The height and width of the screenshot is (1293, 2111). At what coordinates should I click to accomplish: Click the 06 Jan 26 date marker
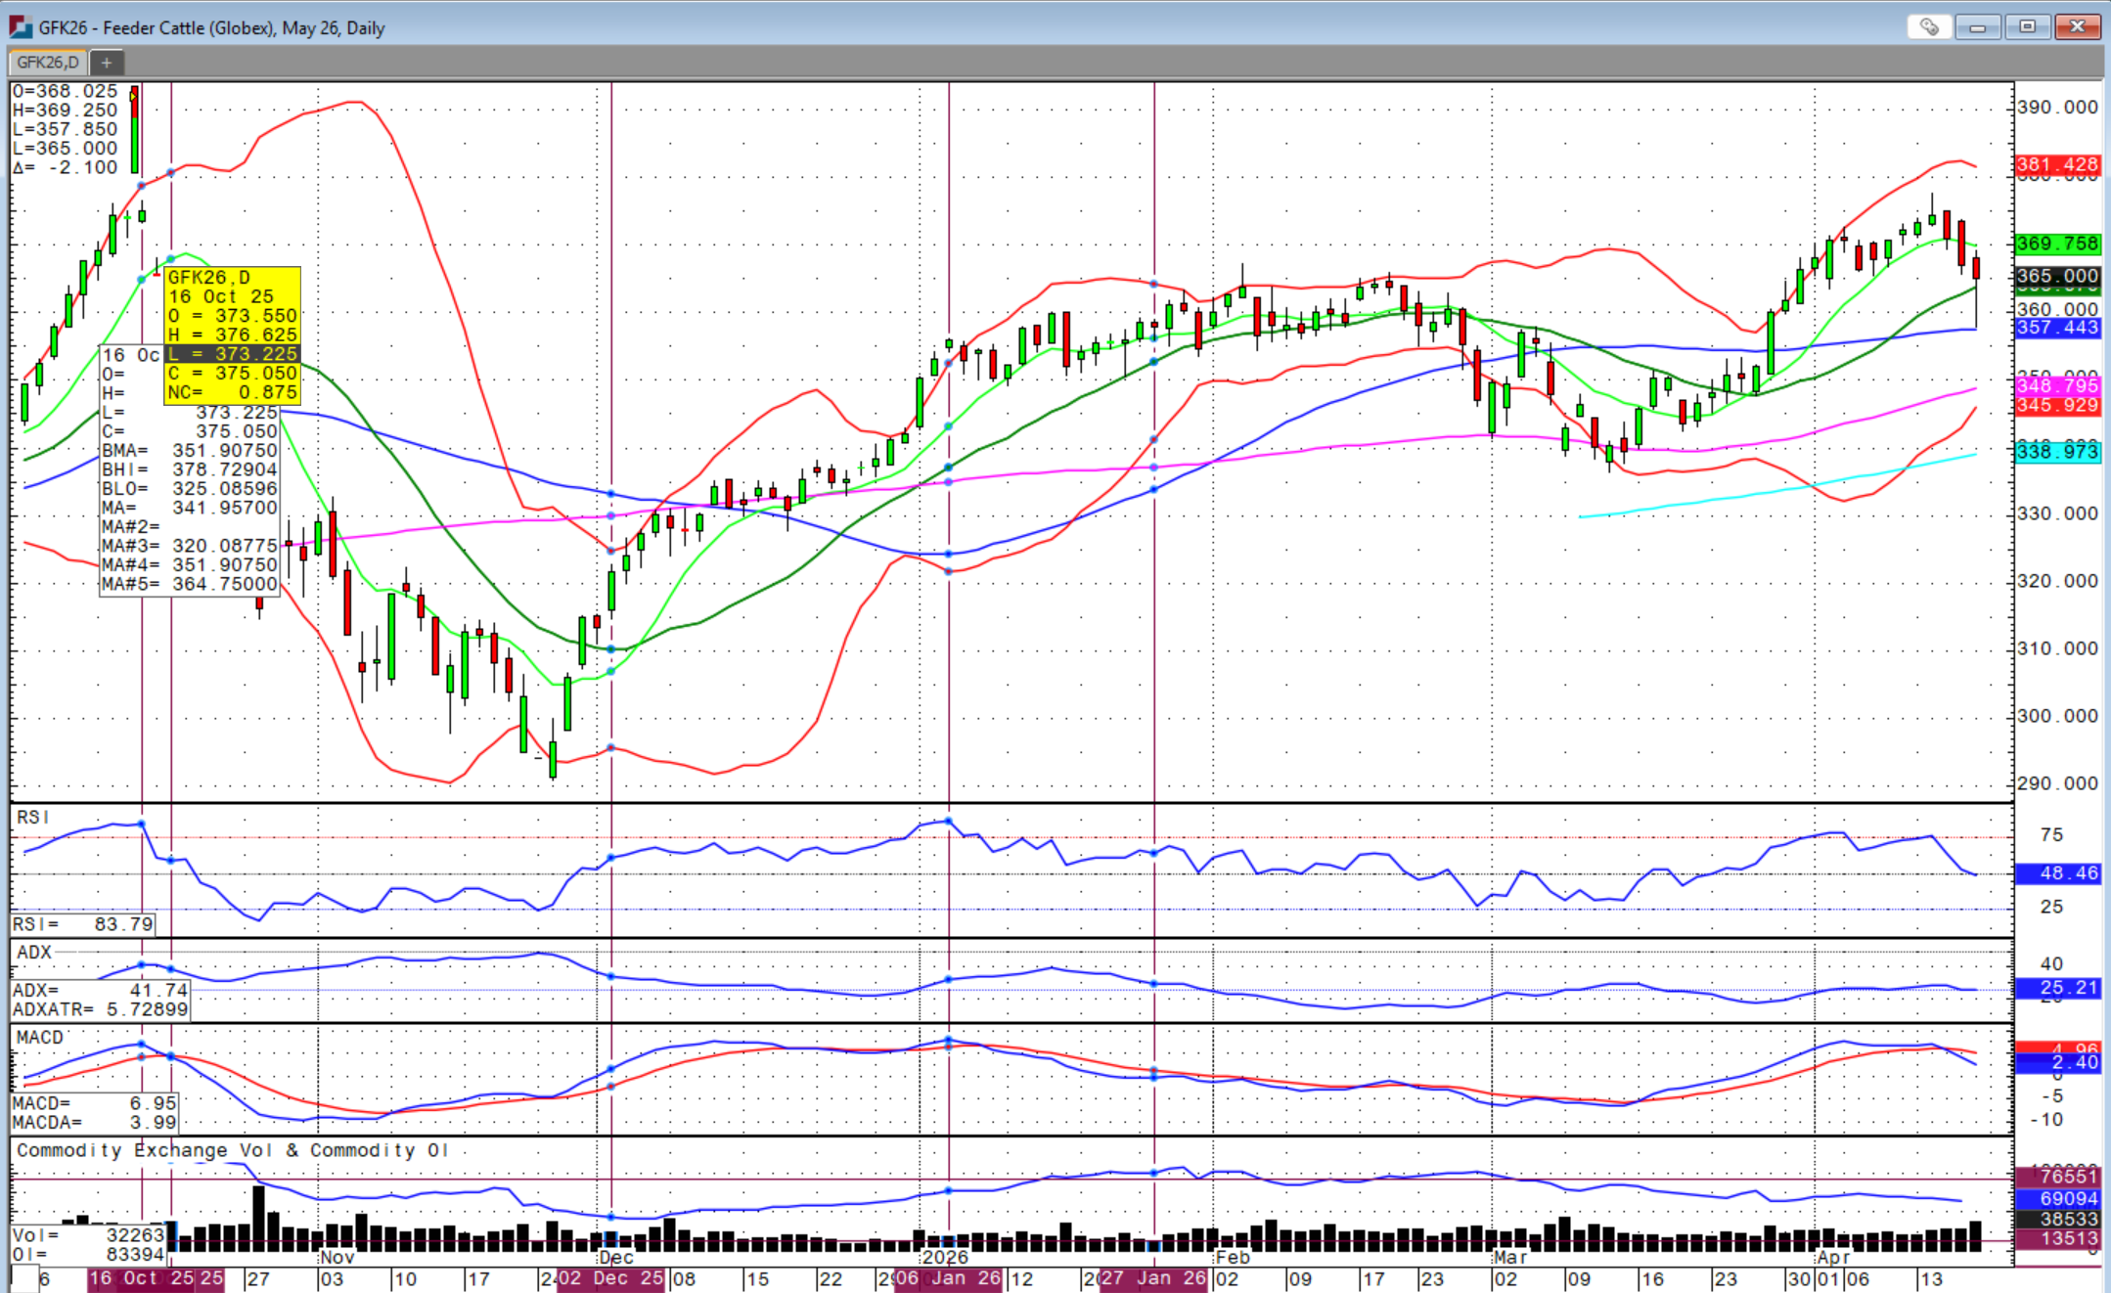coord(948,1278)
